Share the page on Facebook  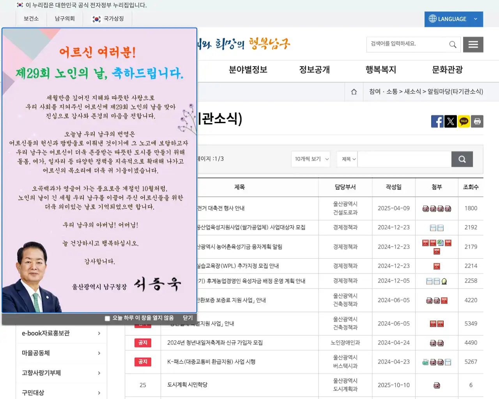click(x=437, y=122)
